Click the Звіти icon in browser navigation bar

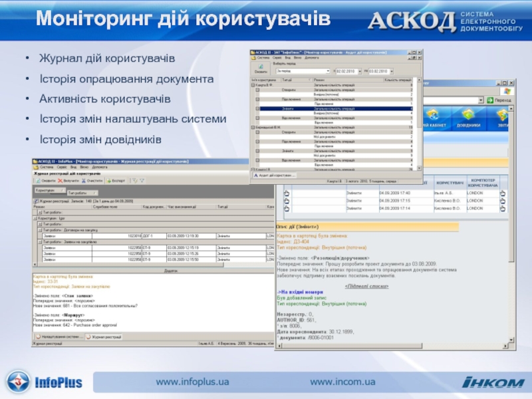tap(503, 114)
